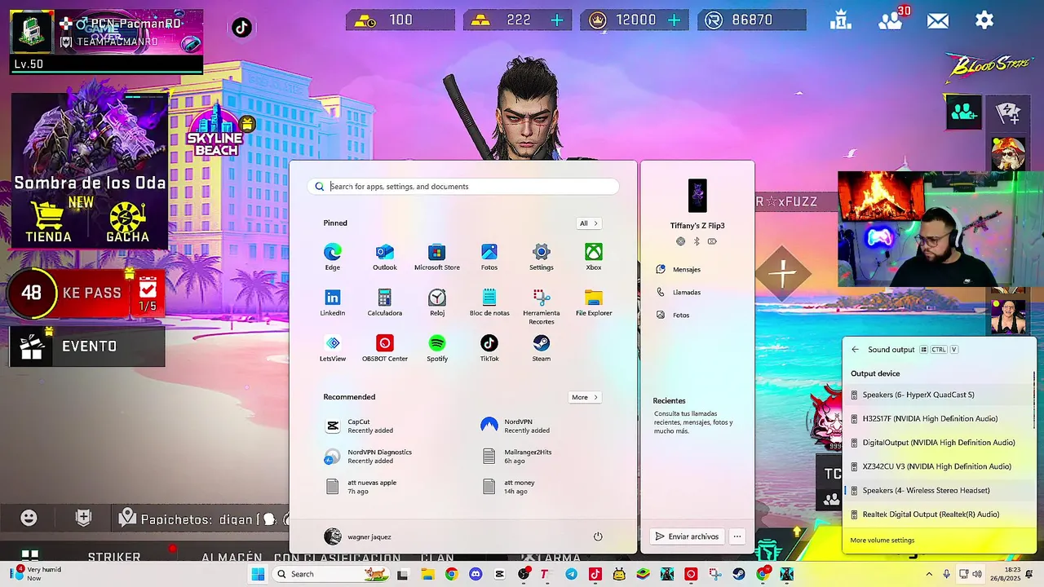The image size is (1044, 587).
Task: Expand More recommended items
Action: click(584, 397)
